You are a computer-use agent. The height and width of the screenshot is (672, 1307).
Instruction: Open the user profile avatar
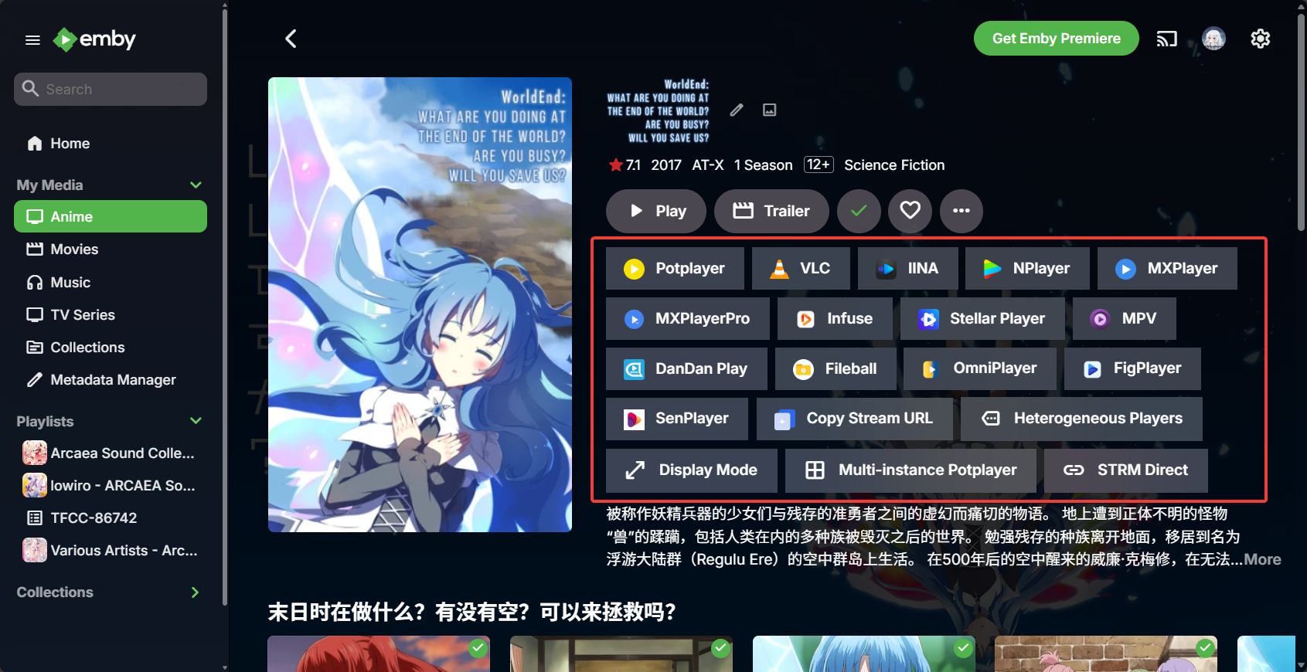[1213, 39]
